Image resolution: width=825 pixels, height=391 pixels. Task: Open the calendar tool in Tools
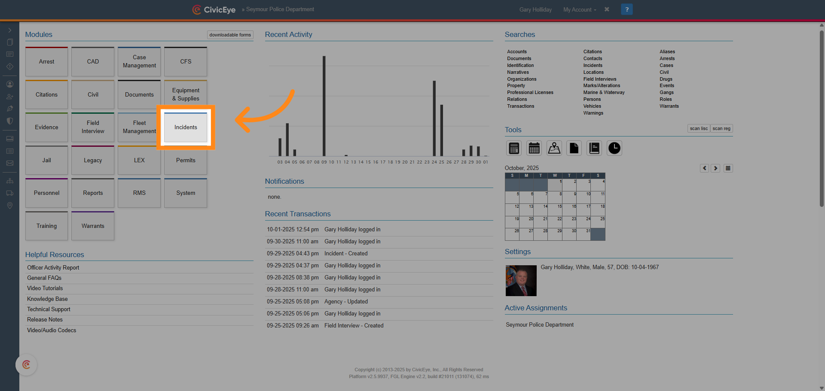click(534, 148)
